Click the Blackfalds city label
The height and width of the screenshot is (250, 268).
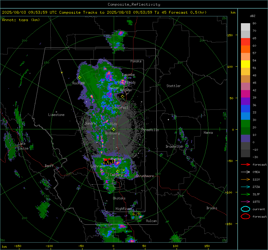point(127,82)
